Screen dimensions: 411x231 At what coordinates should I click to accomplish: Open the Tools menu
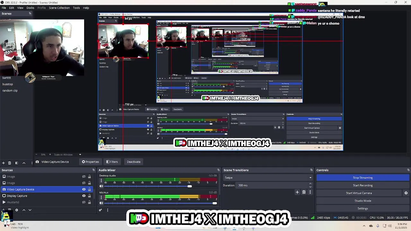76,8
